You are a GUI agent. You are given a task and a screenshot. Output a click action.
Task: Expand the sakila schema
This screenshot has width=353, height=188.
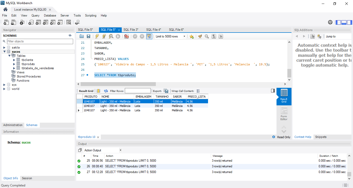pos(4,48)
